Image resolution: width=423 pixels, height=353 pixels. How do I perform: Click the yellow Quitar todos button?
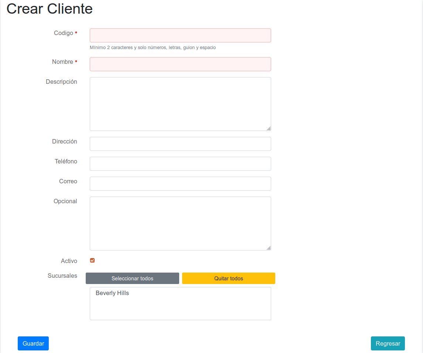[228, 278]
